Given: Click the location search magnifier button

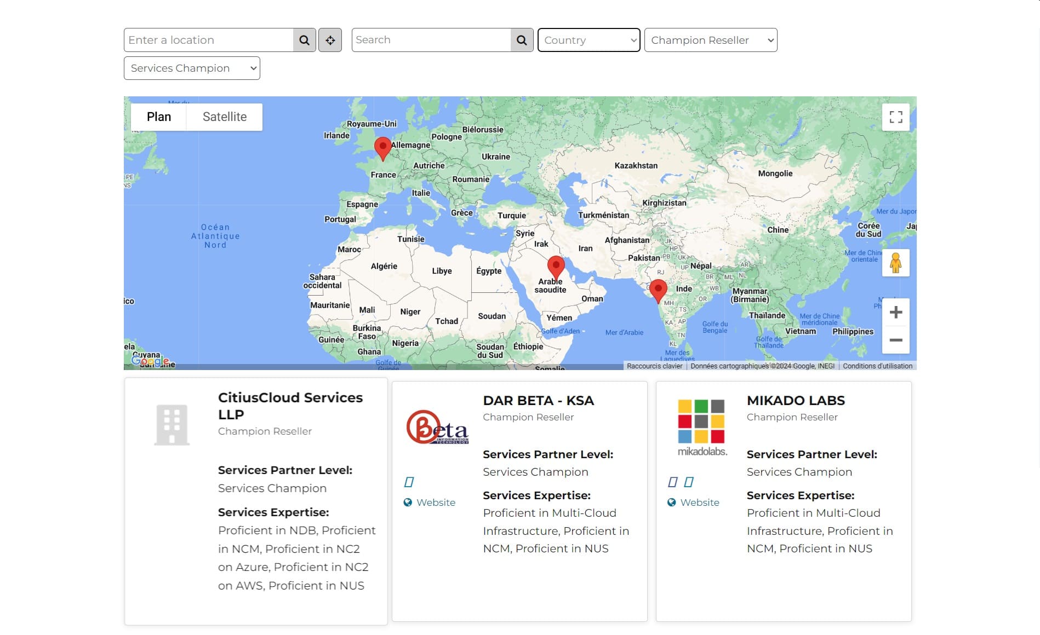Looking at the screenshot, I should pyautogui.click(x=305, y=40).
